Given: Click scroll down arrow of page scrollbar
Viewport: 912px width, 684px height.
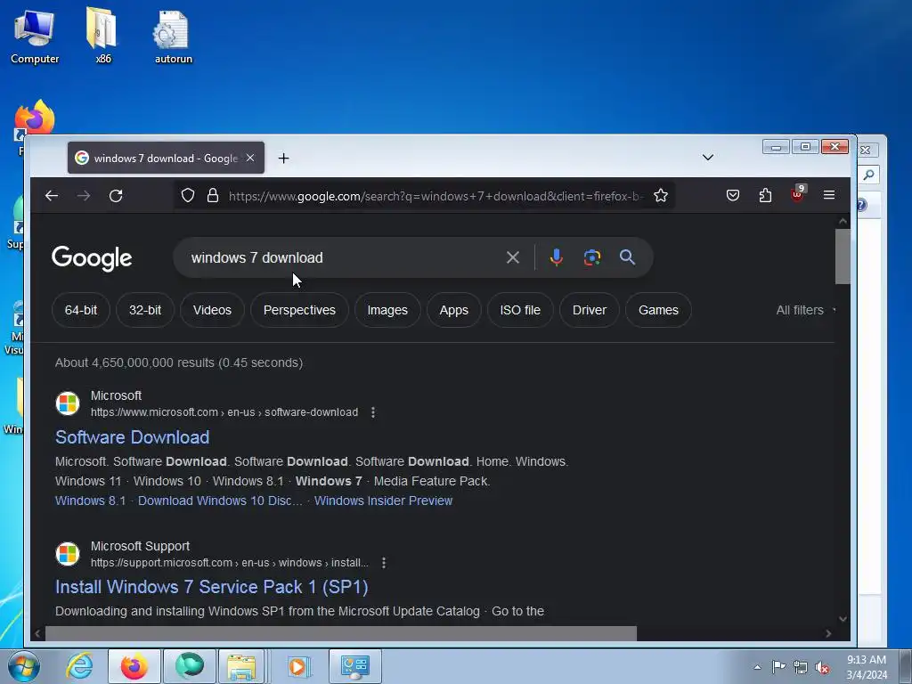Looking at the screenshot, I should point(843,620).
